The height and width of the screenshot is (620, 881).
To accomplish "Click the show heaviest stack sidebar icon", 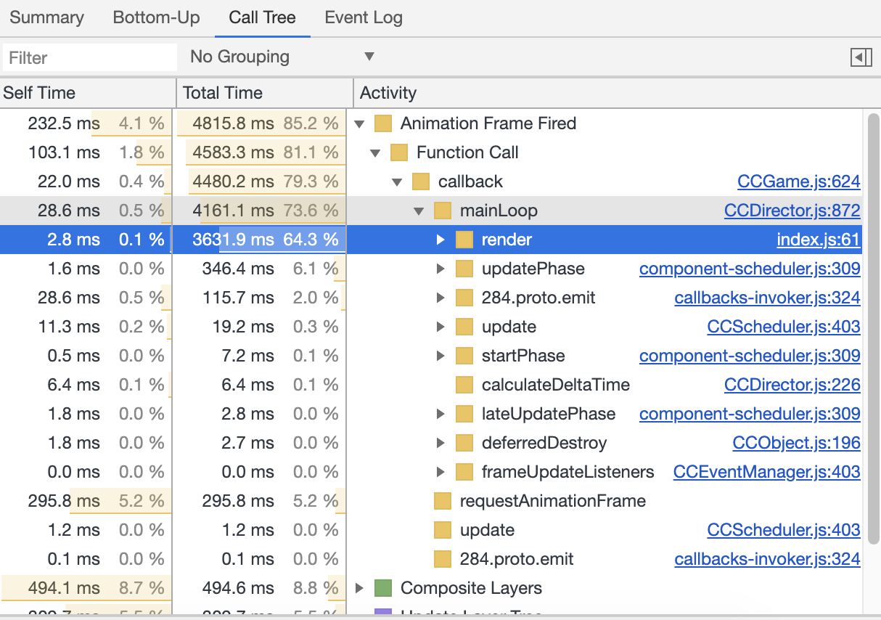I will (x=861, y=57).
